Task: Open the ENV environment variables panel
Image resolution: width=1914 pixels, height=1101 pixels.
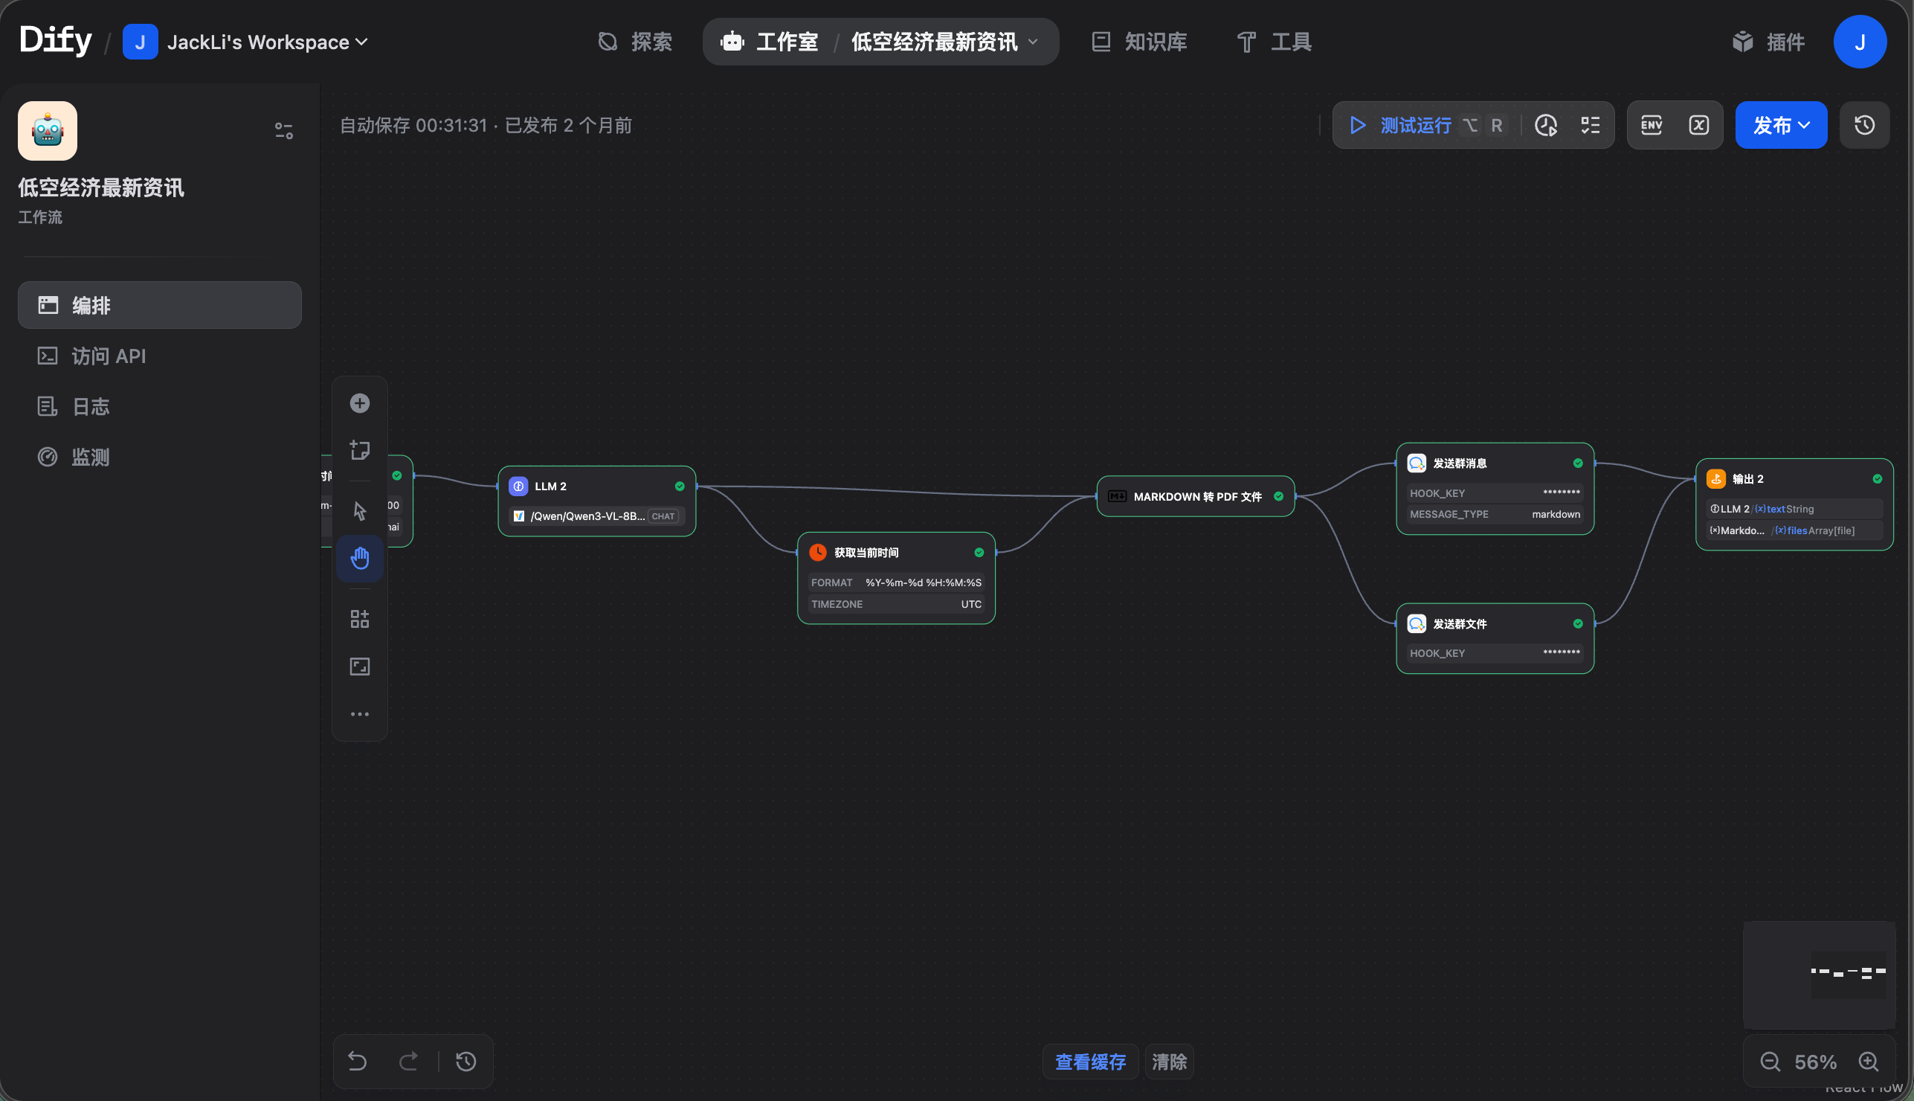Action: point(1651,125)
